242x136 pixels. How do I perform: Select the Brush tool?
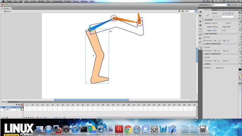240,42
